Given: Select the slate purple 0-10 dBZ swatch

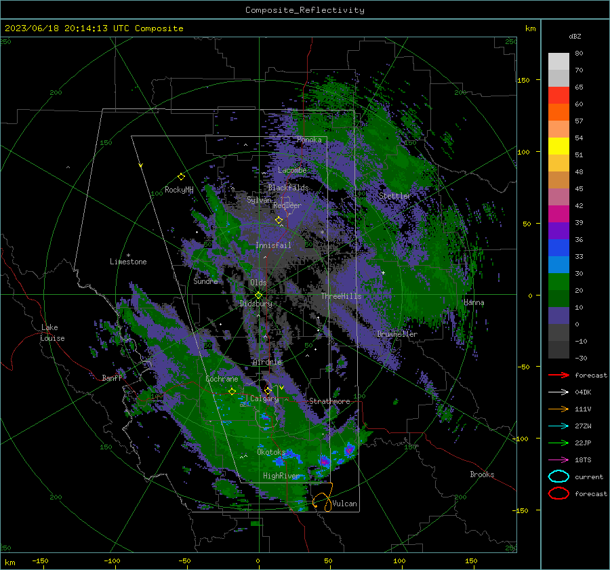Looking at the screenshot, I should [x=558, y=316].
